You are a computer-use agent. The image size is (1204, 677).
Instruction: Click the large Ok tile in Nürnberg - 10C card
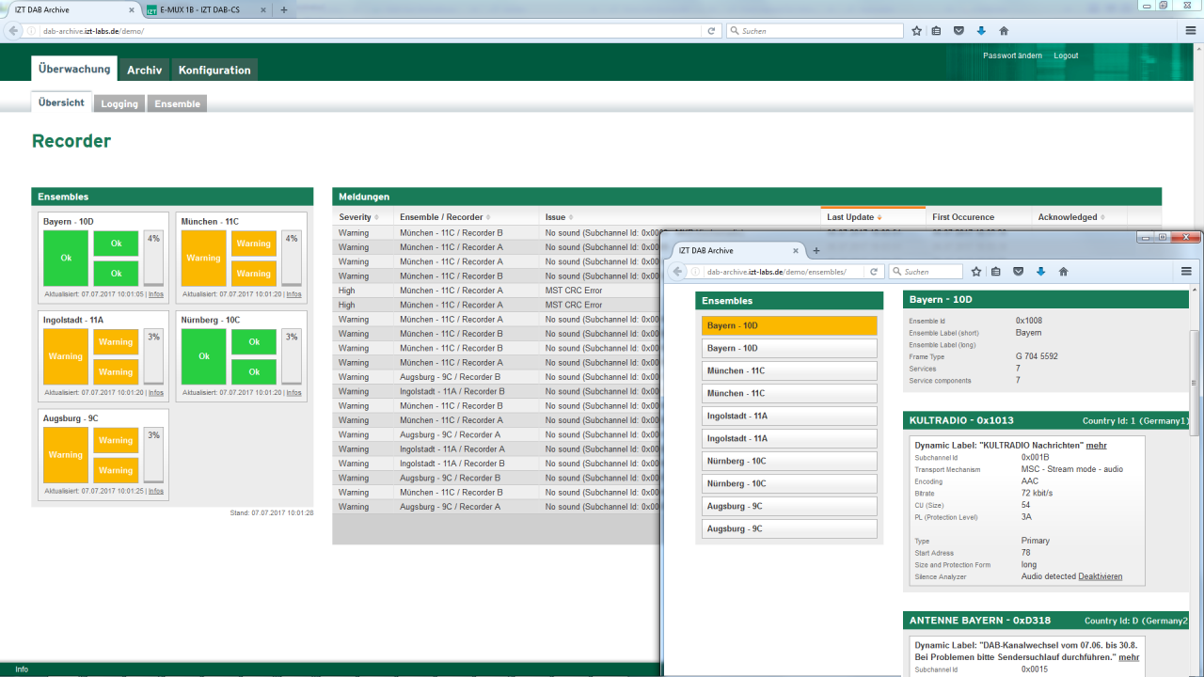click(203, 356)
